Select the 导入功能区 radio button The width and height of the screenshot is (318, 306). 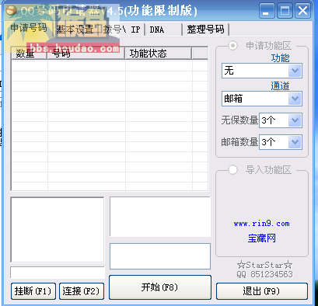(x=232, y=170)
